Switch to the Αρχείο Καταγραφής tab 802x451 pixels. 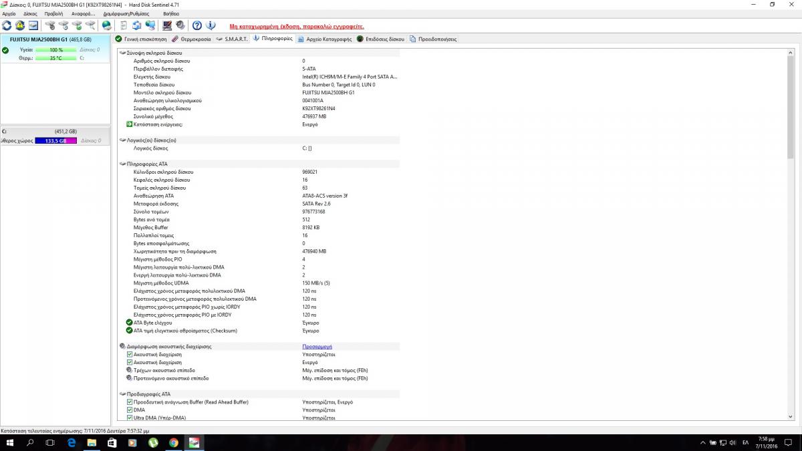(325, 39)
